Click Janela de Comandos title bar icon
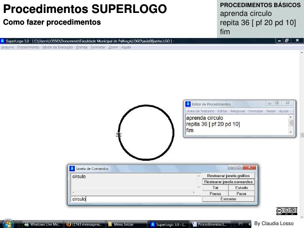Screen dimensions: 304x228 72,168
